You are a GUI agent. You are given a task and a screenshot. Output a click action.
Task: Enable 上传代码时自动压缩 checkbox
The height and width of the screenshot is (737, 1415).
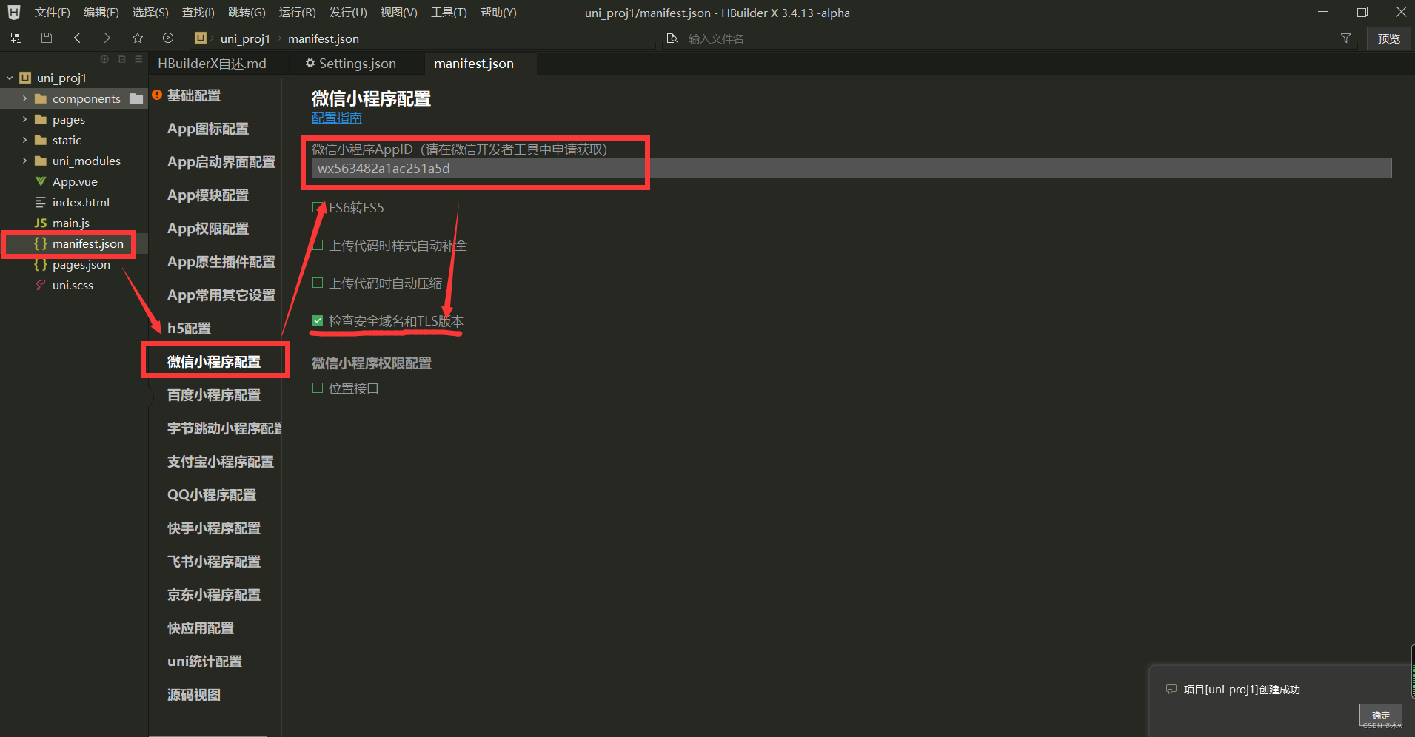pos(318,283)
